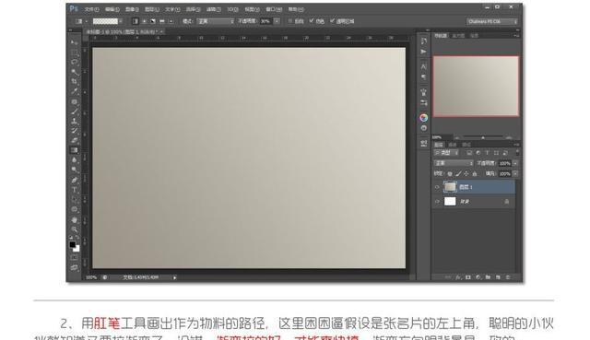Image resolution: width=590 pixels, height=340 pixels.
Task: Select the Eyedropper tool
Action: point(74,91)
